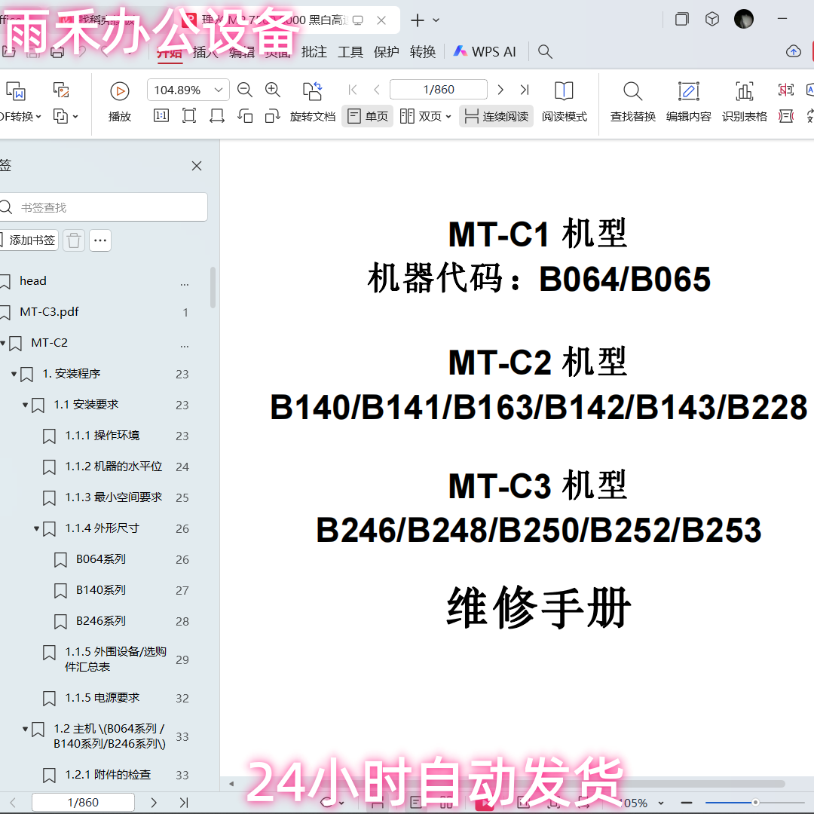Delete bookmark with trash icon
Screen dimensions: 814x814
pyautogui.click(x=74, y=240)
